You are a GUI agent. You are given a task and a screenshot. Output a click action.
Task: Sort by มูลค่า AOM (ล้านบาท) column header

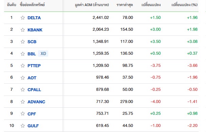click(x=92, y=5)
